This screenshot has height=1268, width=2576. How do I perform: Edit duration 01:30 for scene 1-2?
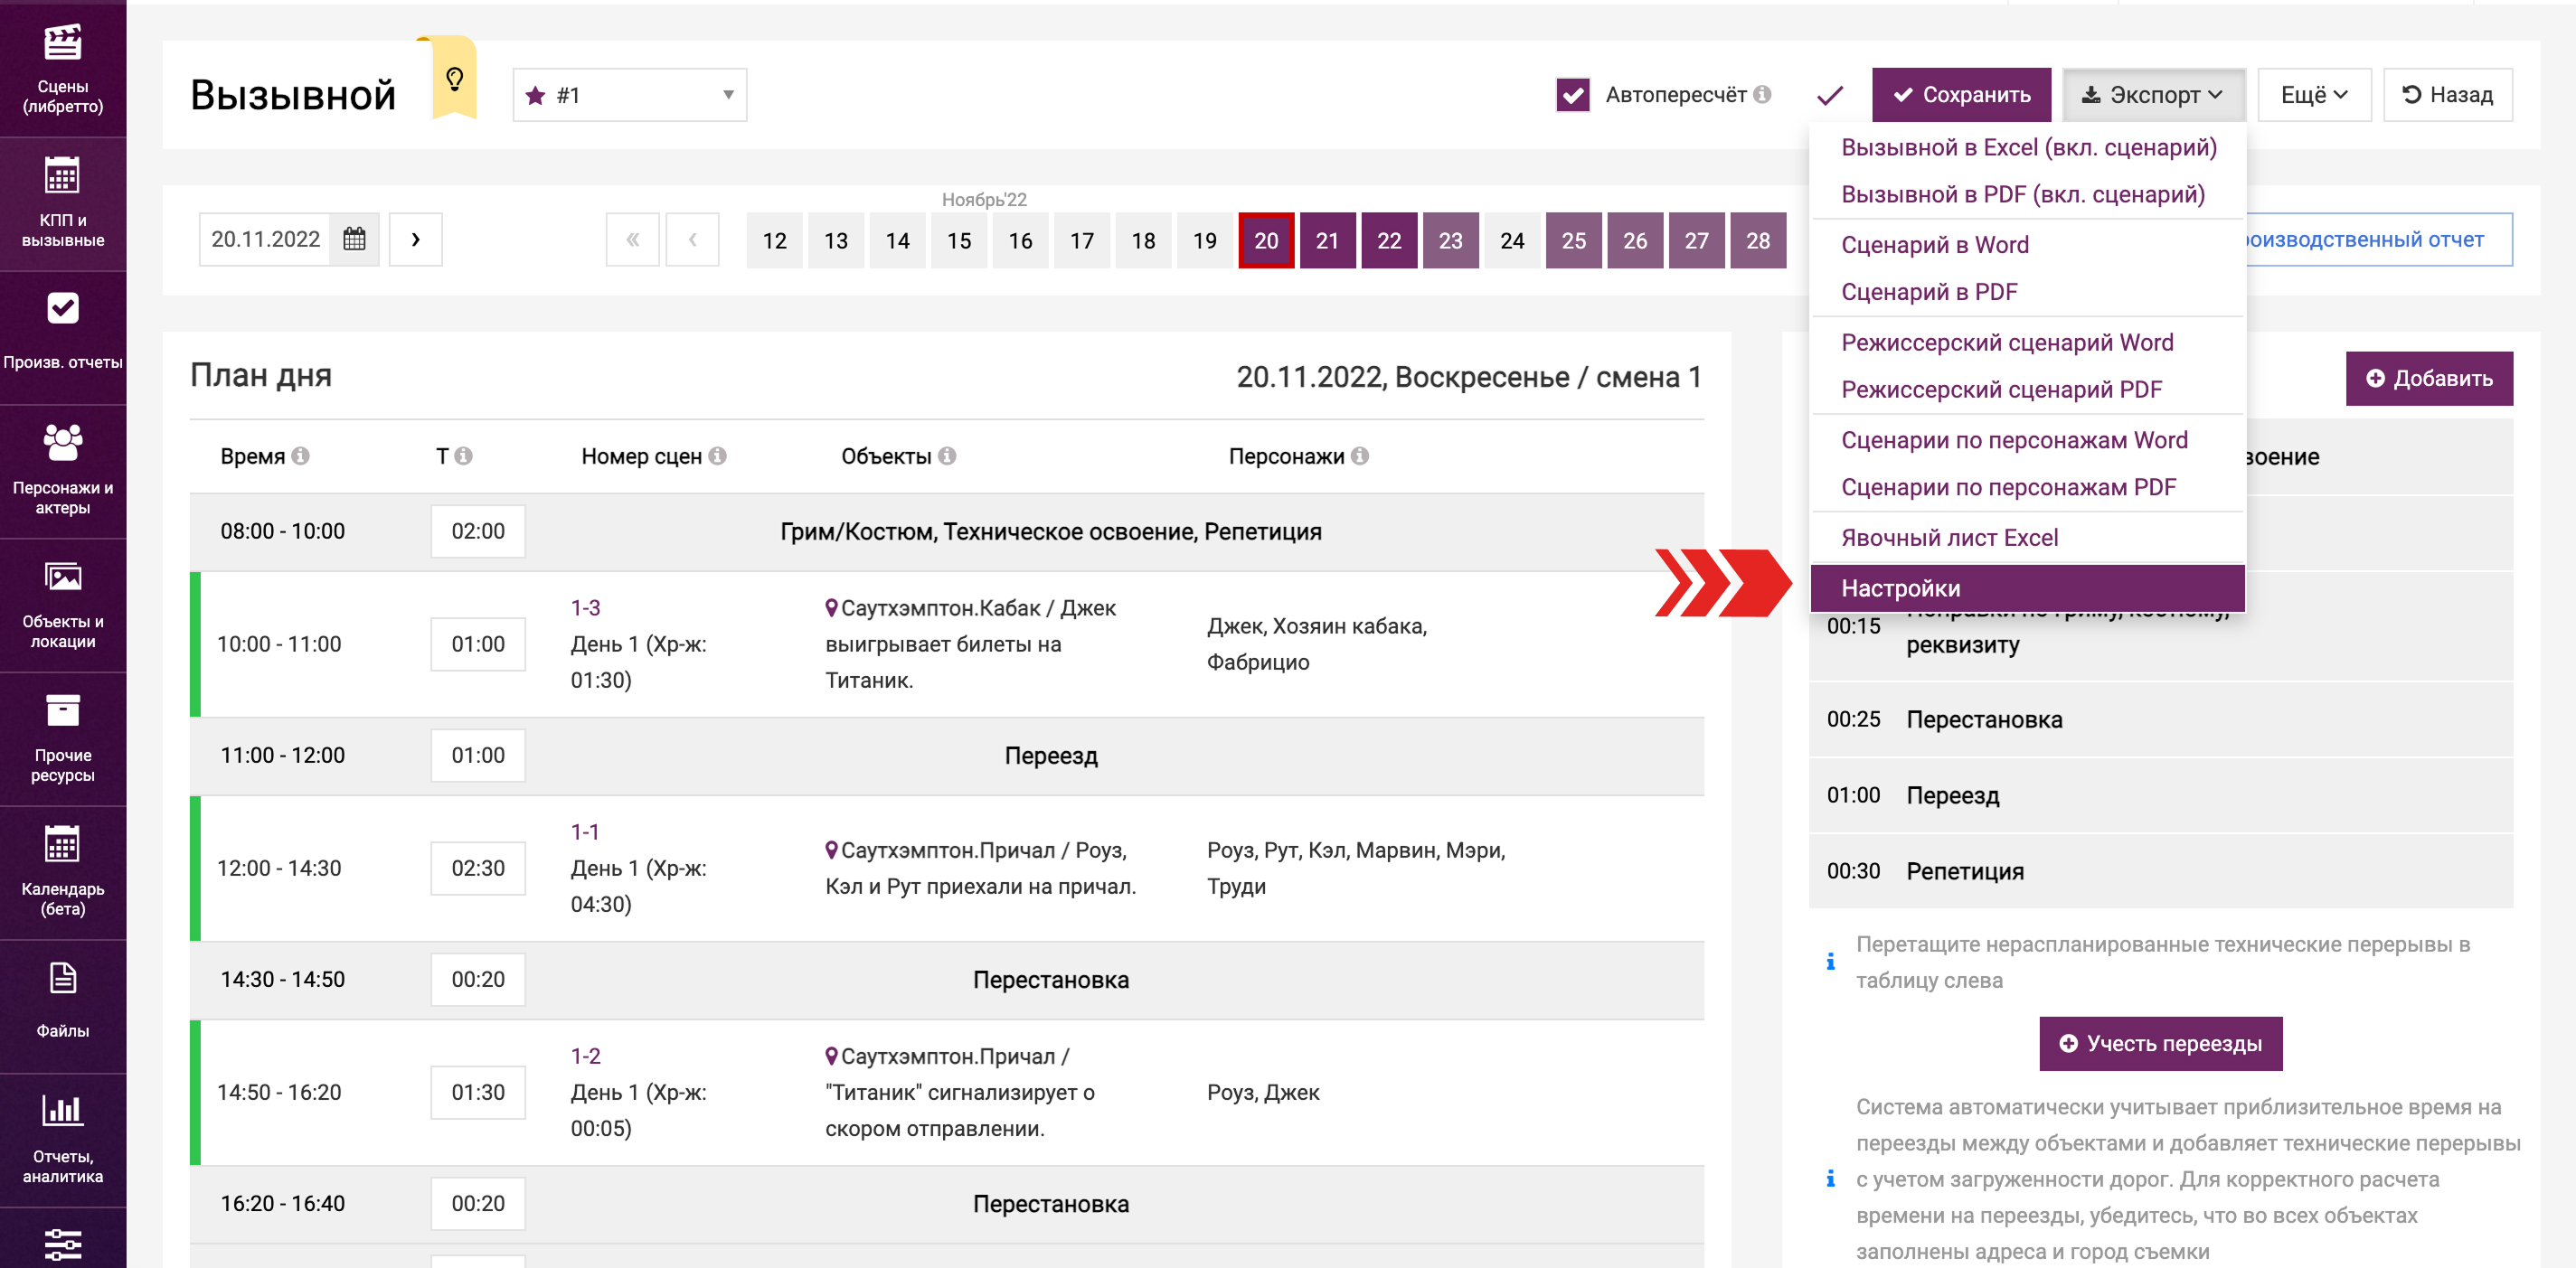478,1094
